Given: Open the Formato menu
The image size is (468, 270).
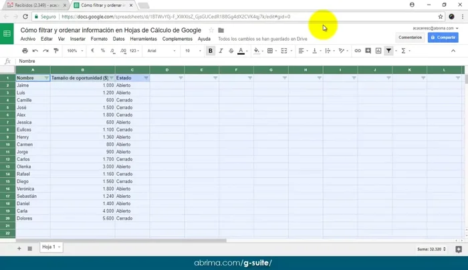Looking at the screenshot, I should (99, 39).
